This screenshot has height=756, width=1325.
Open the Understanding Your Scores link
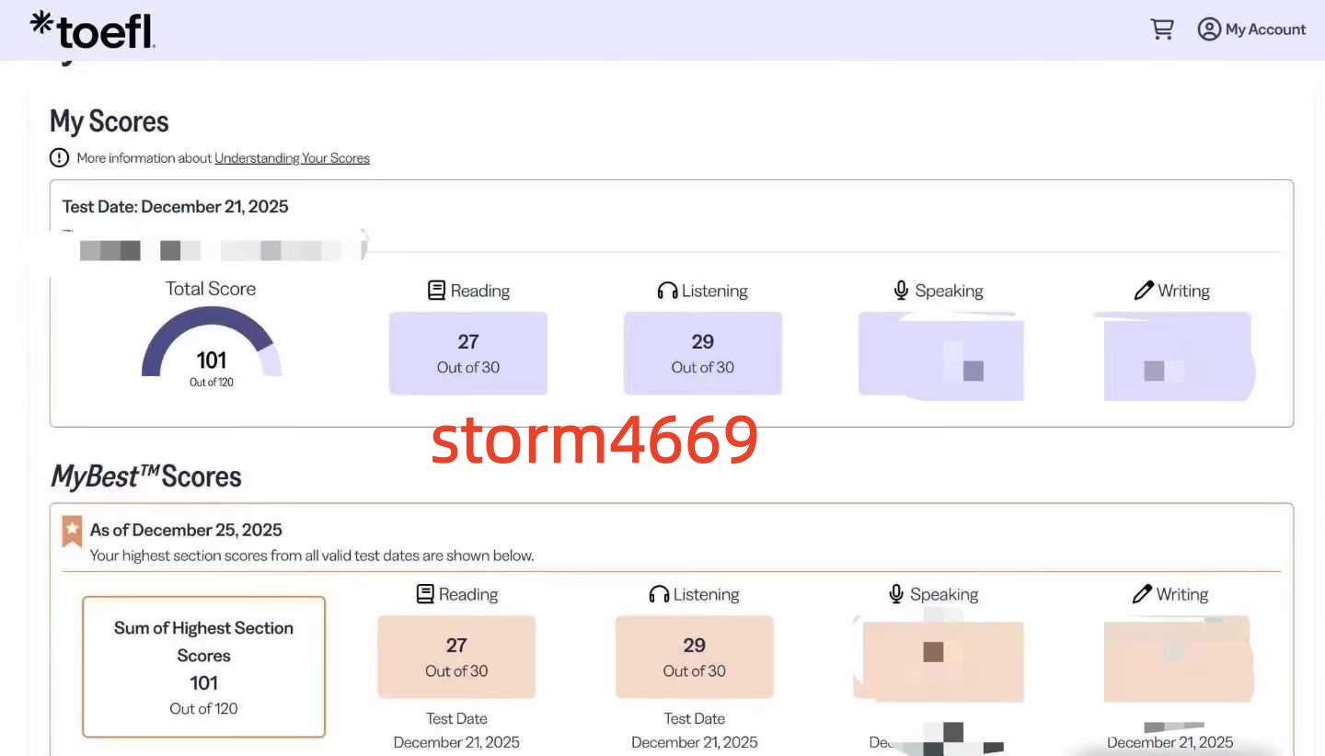coord(292,158)
